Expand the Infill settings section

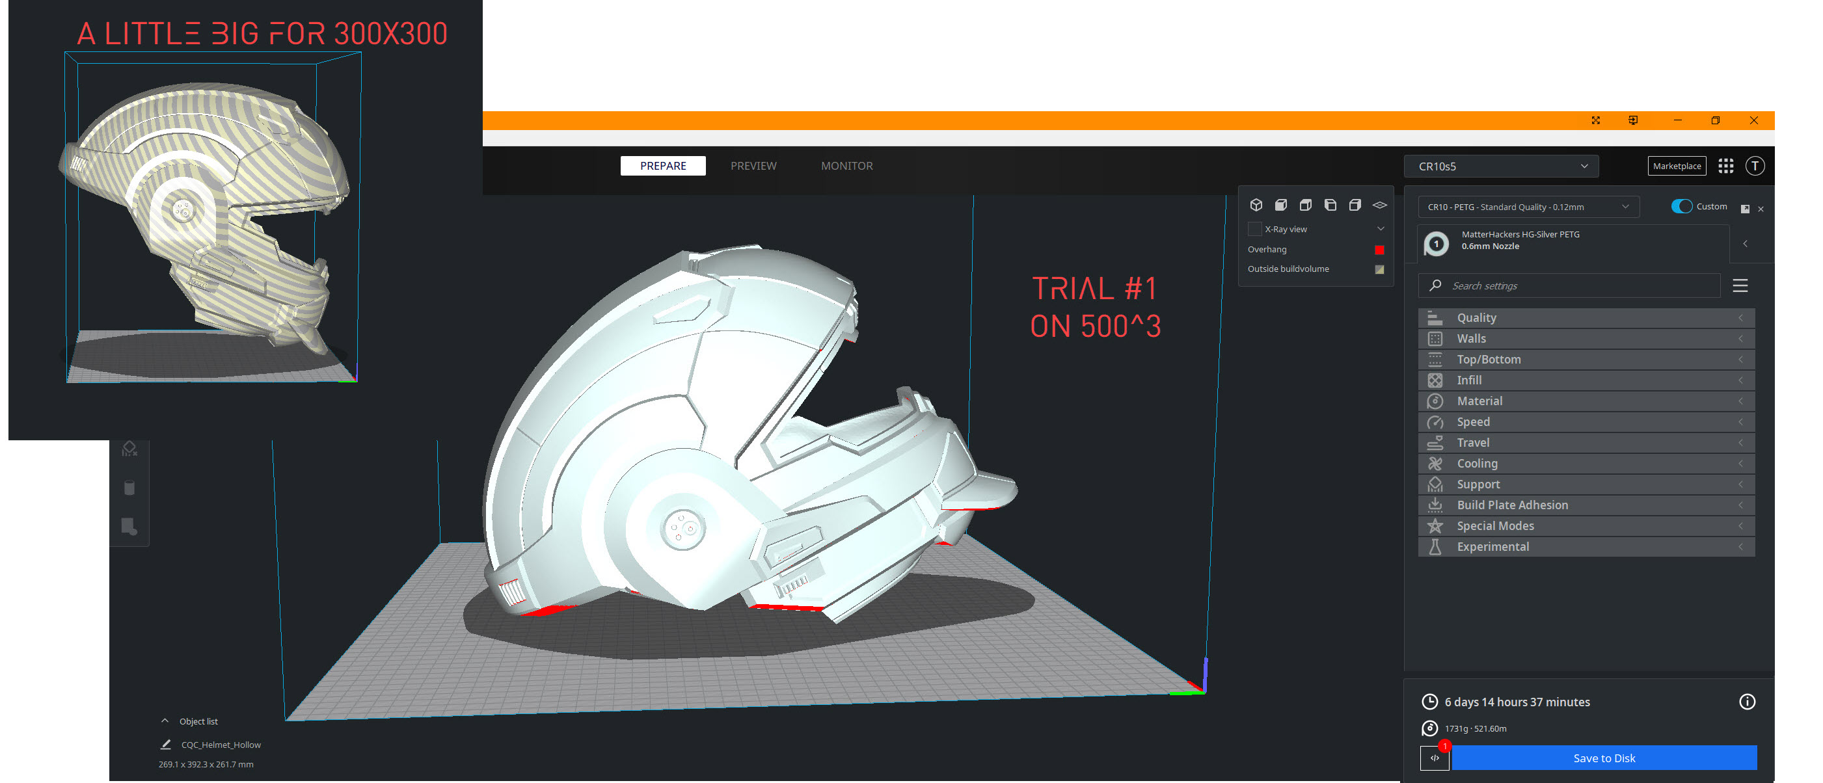click(1586, 380)
